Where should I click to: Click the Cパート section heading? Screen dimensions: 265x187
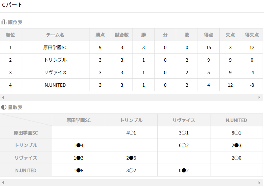pos(12,5)
